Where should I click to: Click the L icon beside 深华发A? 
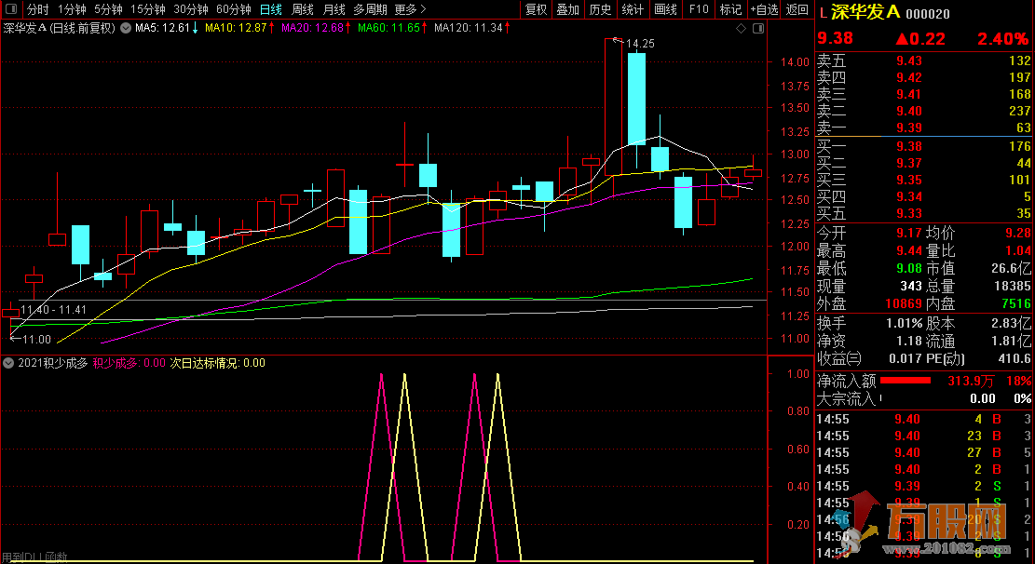click(823, 12)
